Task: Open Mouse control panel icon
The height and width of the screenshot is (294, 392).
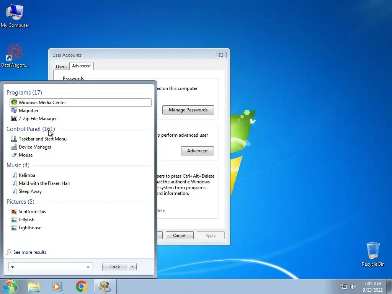Action: click(14, 155)
